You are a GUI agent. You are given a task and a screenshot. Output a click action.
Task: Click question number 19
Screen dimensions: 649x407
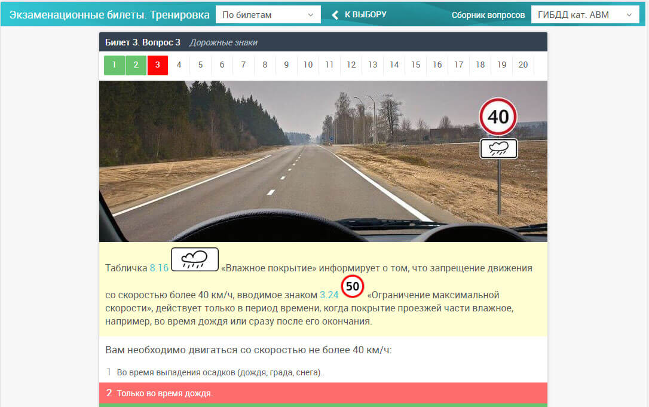click(x=501, y=65)
